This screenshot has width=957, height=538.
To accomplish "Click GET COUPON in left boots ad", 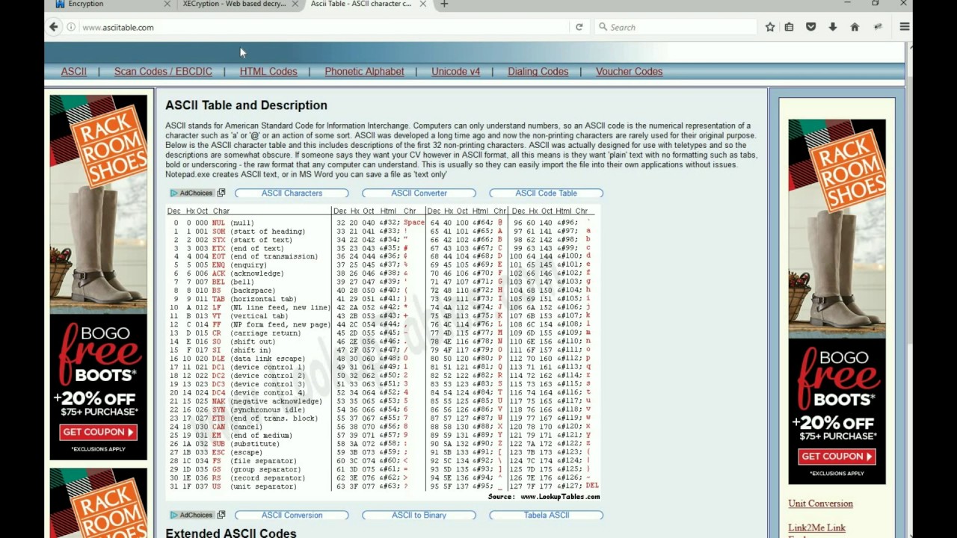I will [99, 432].
